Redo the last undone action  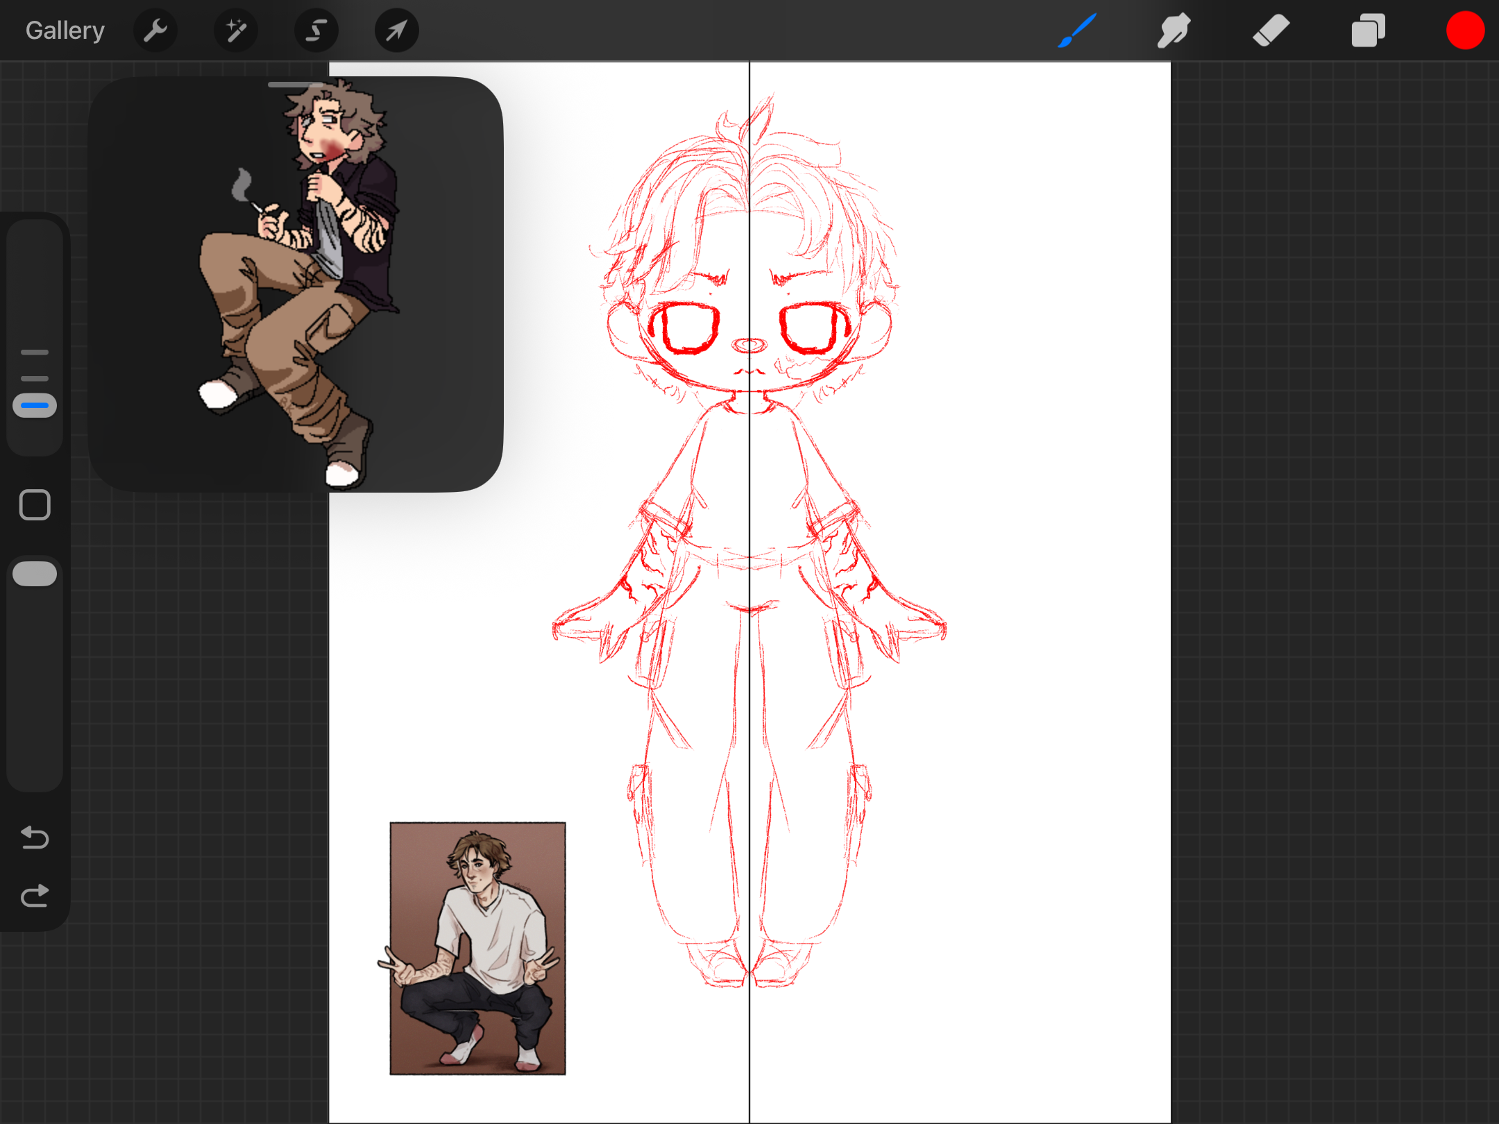[35, 896]
